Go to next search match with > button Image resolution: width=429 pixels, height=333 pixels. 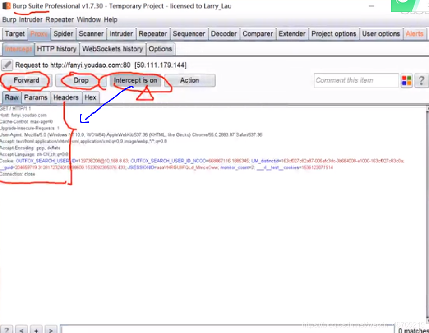[x=51, y=329]
